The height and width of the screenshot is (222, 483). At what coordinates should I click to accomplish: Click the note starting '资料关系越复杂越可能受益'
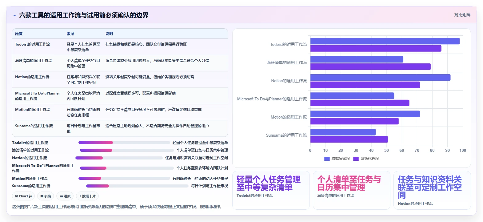tap(150, 77)
